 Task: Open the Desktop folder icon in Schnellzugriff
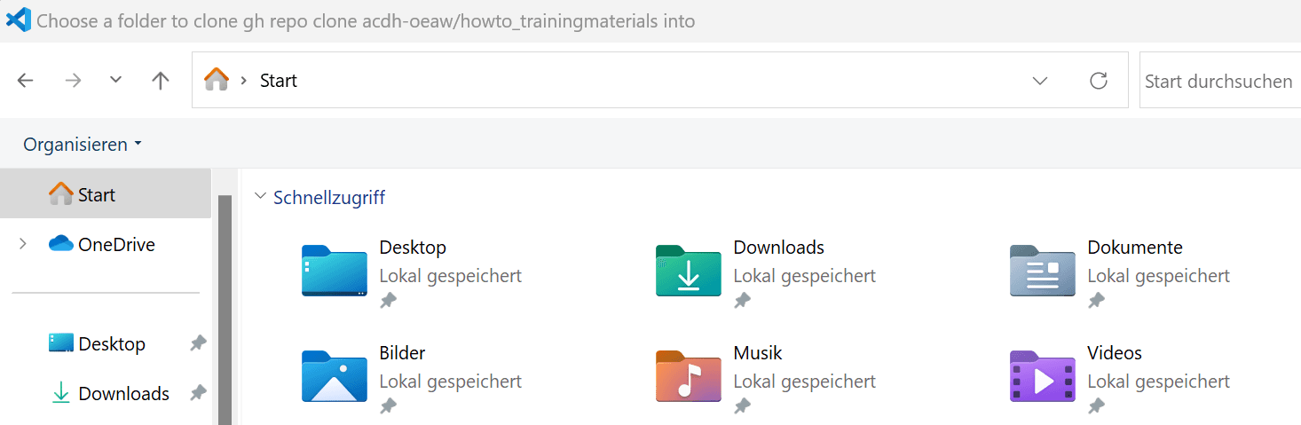(x=335, y=271)
